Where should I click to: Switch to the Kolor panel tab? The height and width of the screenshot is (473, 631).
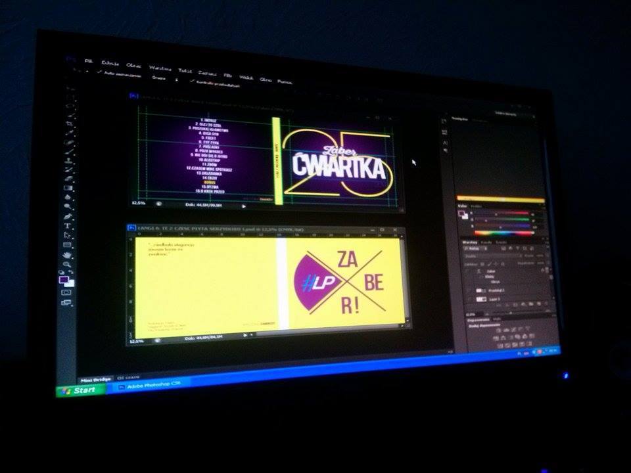tap(462, 206)
